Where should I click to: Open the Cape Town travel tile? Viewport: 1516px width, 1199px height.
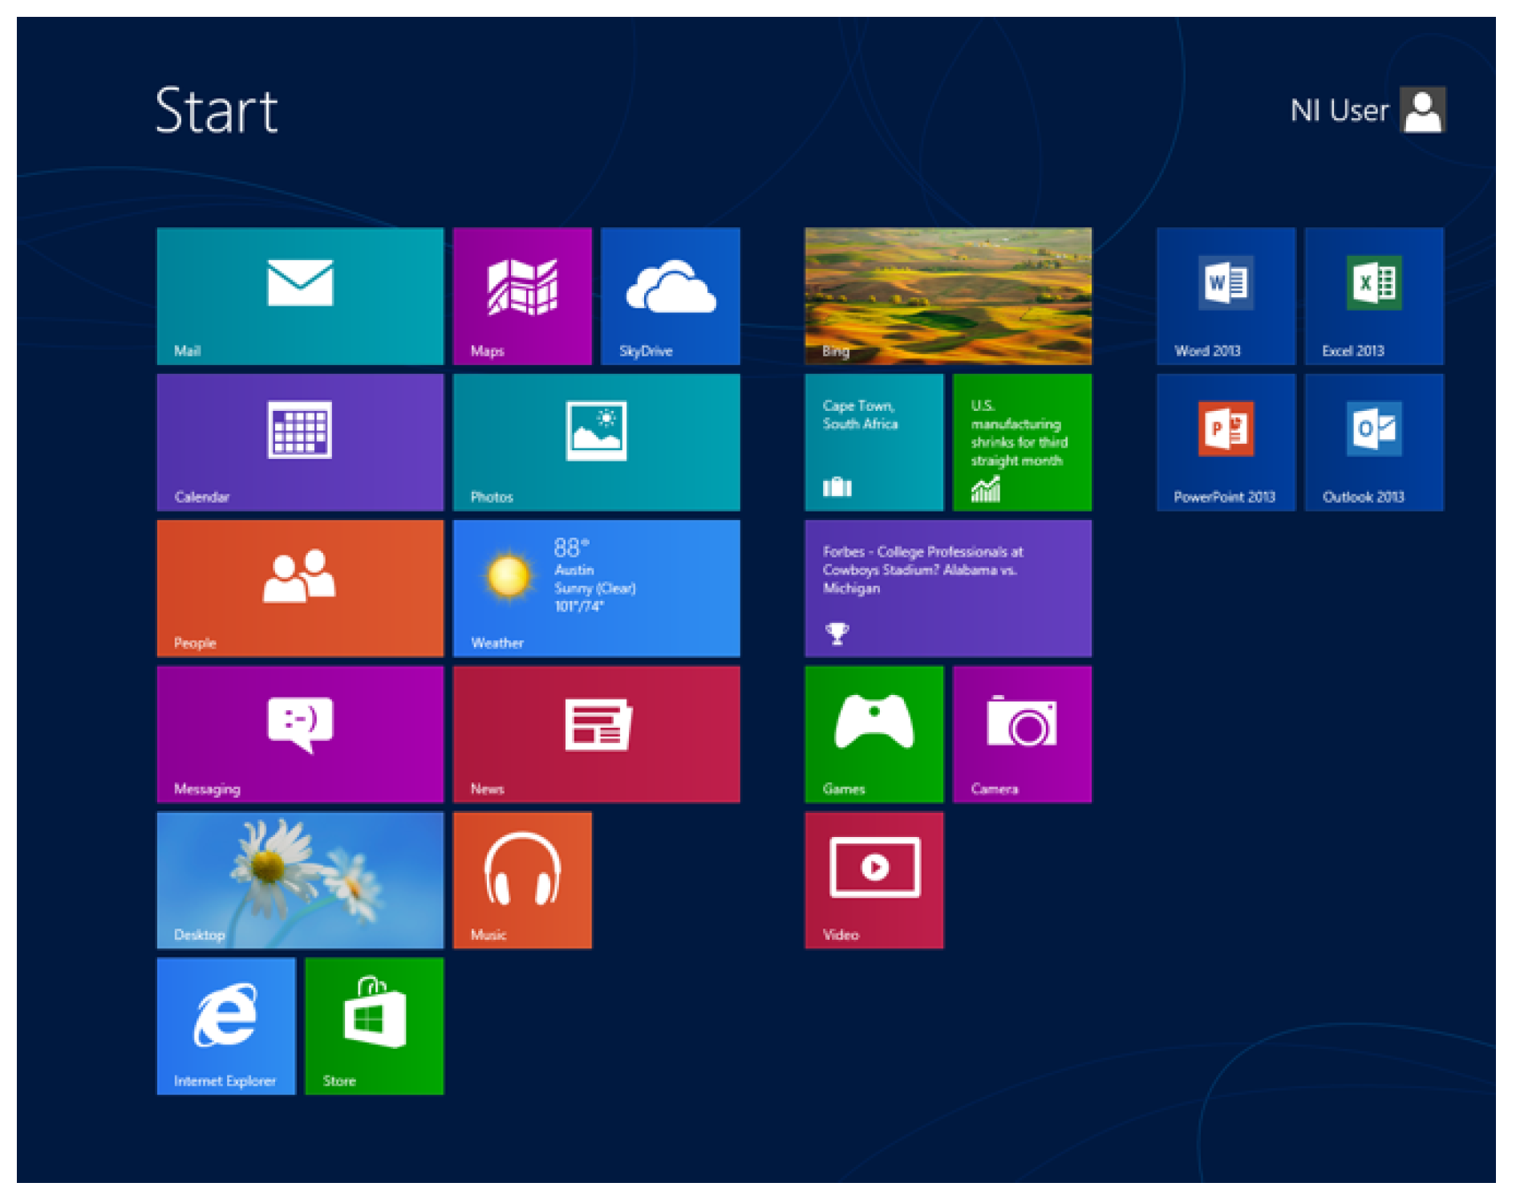(x=874, y=442)
